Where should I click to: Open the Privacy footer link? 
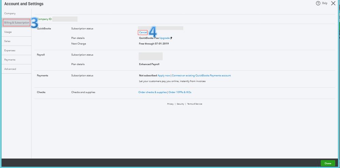tap(170, 104)
